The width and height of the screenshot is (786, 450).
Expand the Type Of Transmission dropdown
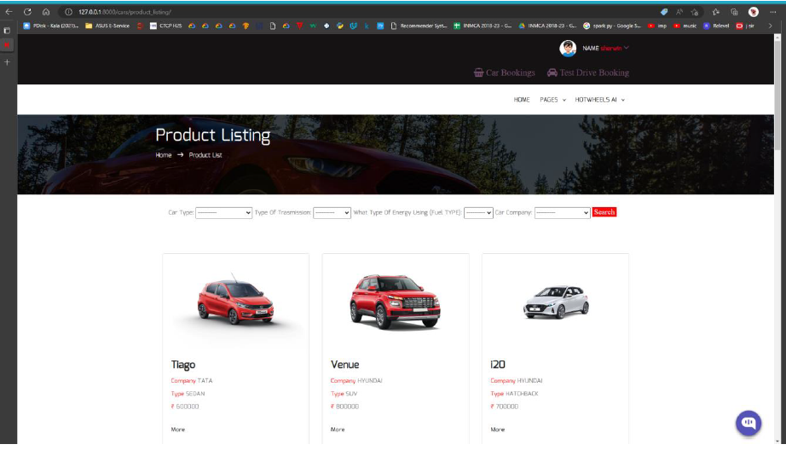pyautogui.click(x=332, y=212)
